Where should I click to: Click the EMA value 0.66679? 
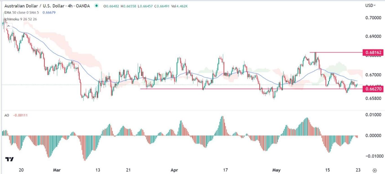49,13
